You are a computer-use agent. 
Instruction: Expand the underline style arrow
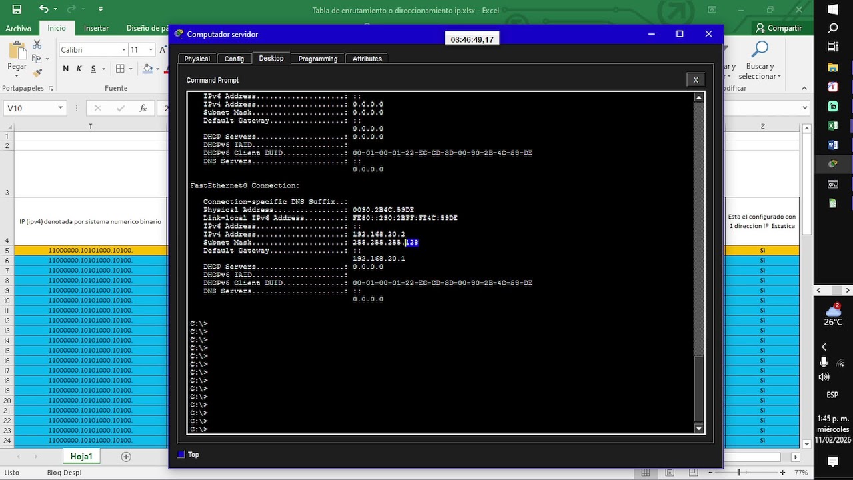point(104,69)
